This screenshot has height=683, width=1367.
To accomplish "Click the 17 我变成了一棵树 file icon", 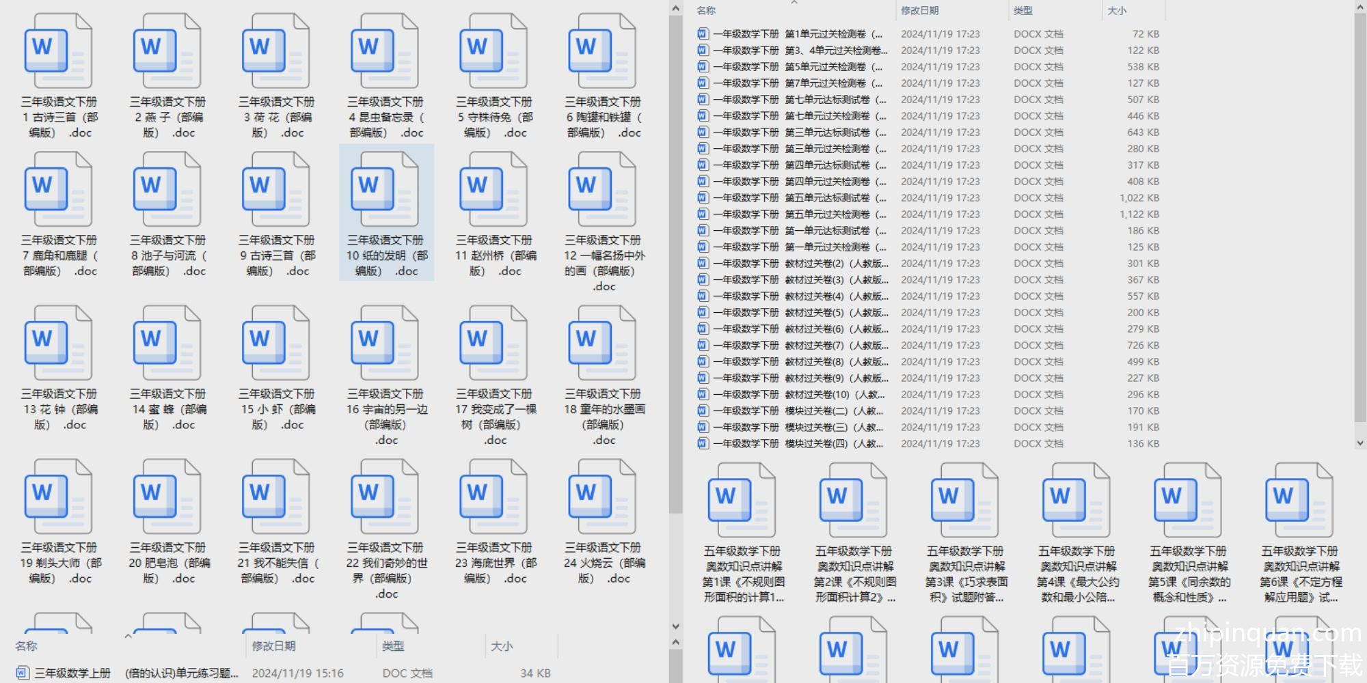I will [x=493, y=343].
